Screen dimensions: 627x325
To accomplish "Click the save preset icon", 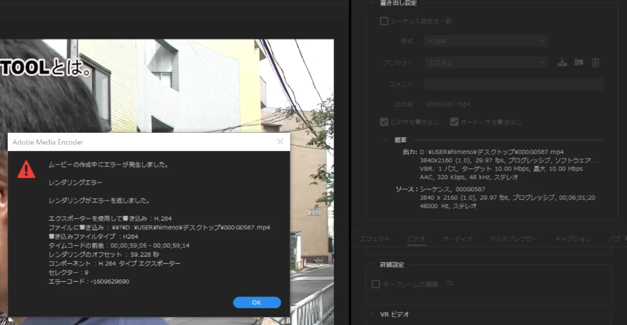I will (562, 63).
